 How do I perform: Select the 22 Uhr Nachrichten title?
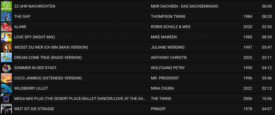[x=35, y=6]
